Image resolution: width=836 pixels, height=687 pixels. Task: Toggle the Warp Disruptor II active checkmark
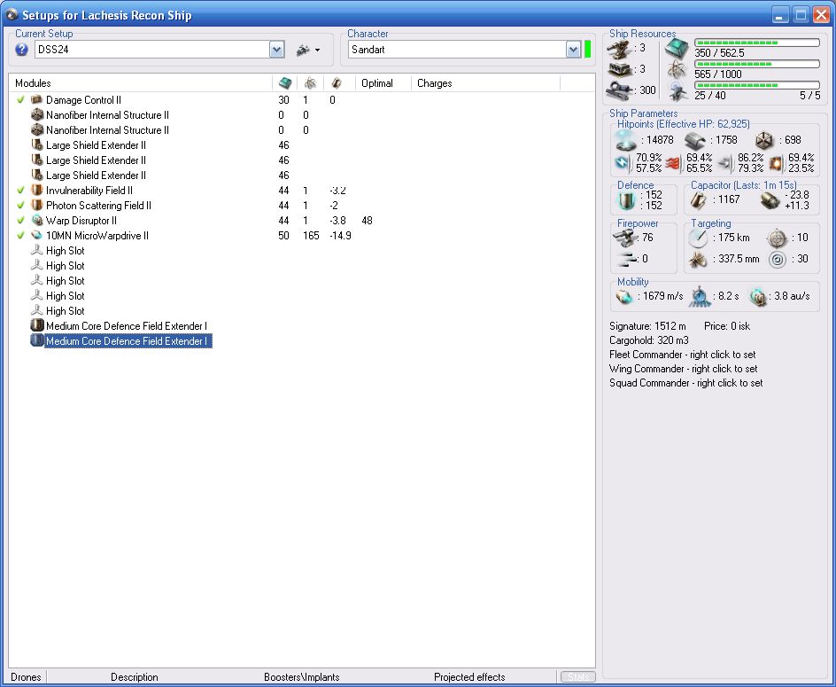[x=20, y=220]
